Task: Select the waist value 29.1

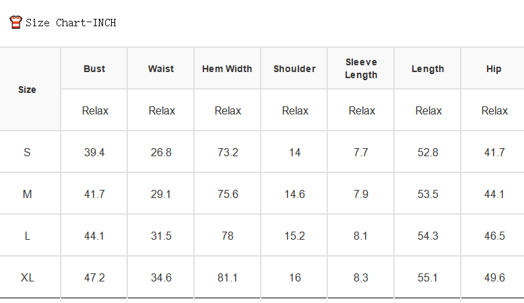Action: tap(161, 194)
